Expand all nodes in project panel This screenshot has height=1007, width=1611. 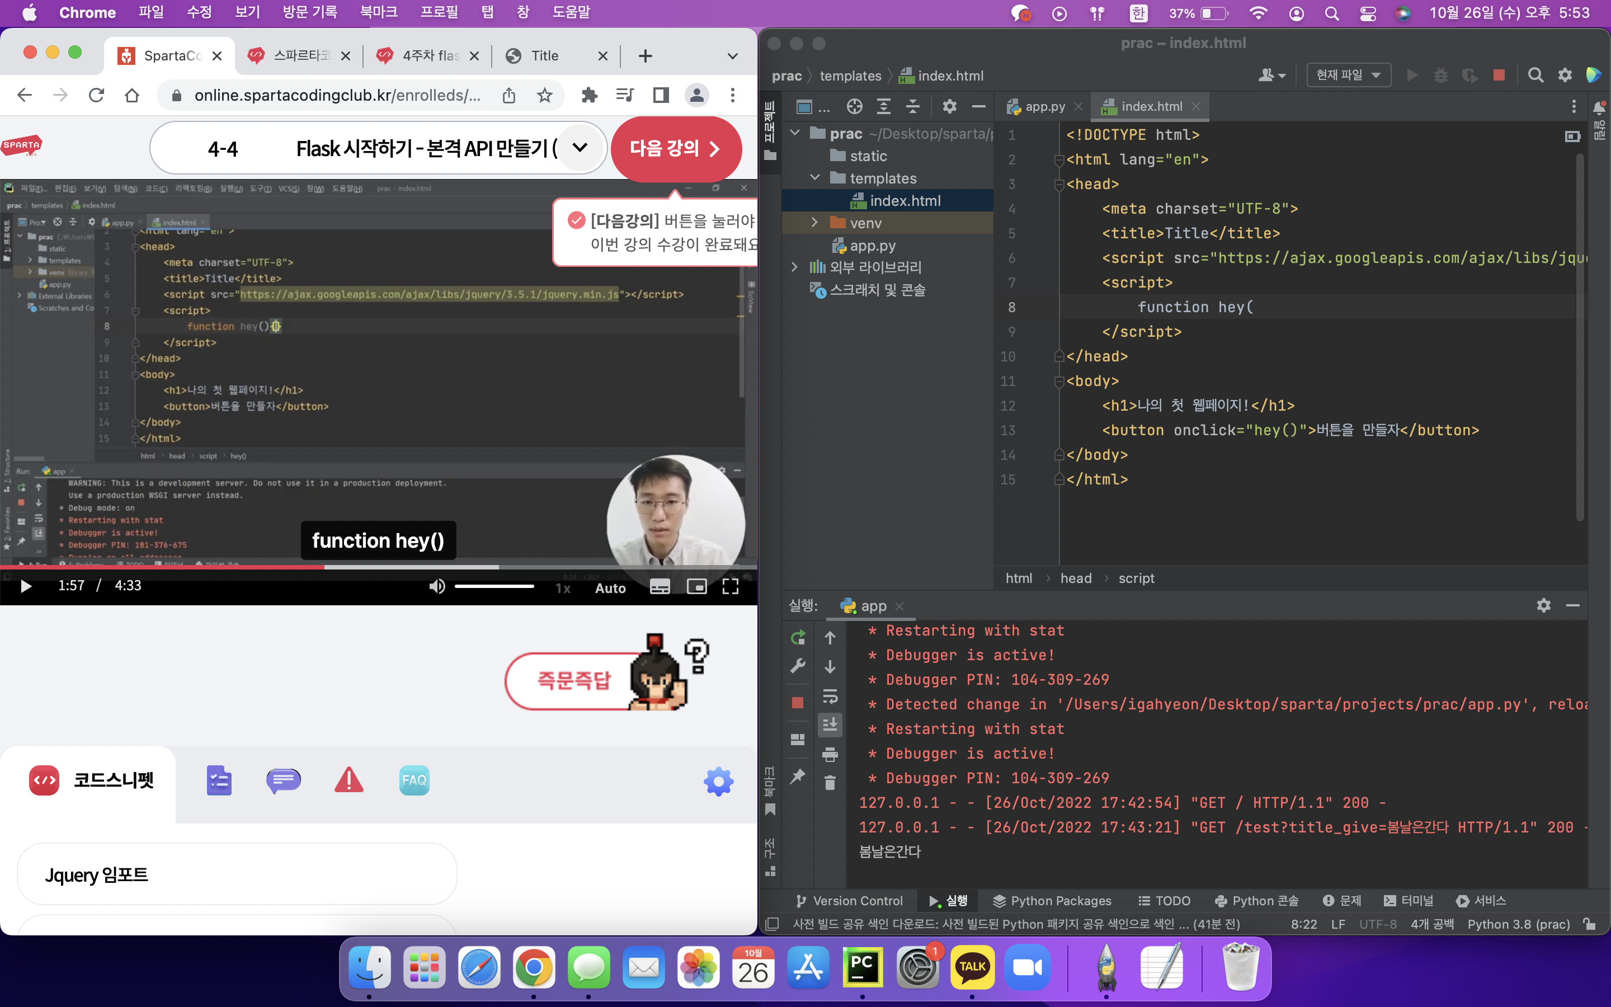click(883, 106)
